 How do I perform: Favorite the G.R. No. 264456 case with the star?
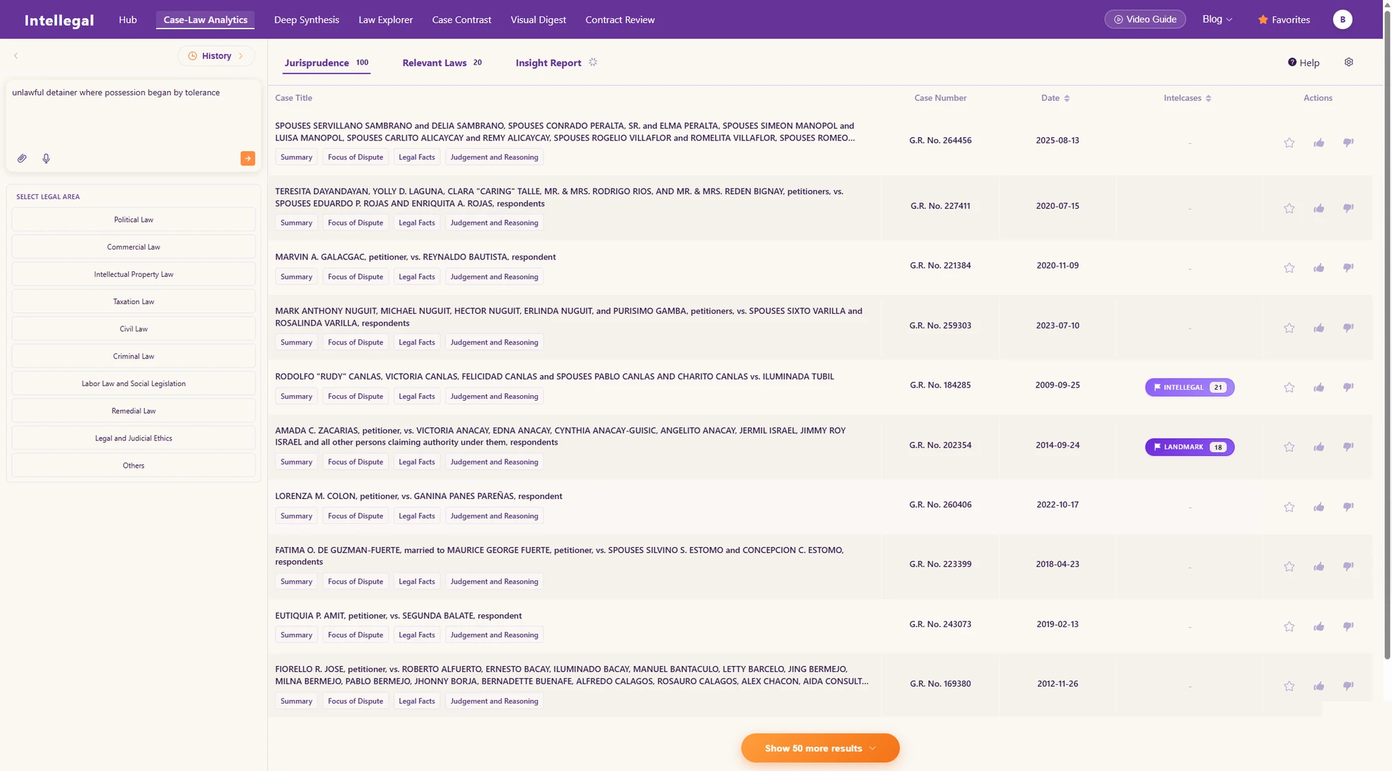(1289, 143)
